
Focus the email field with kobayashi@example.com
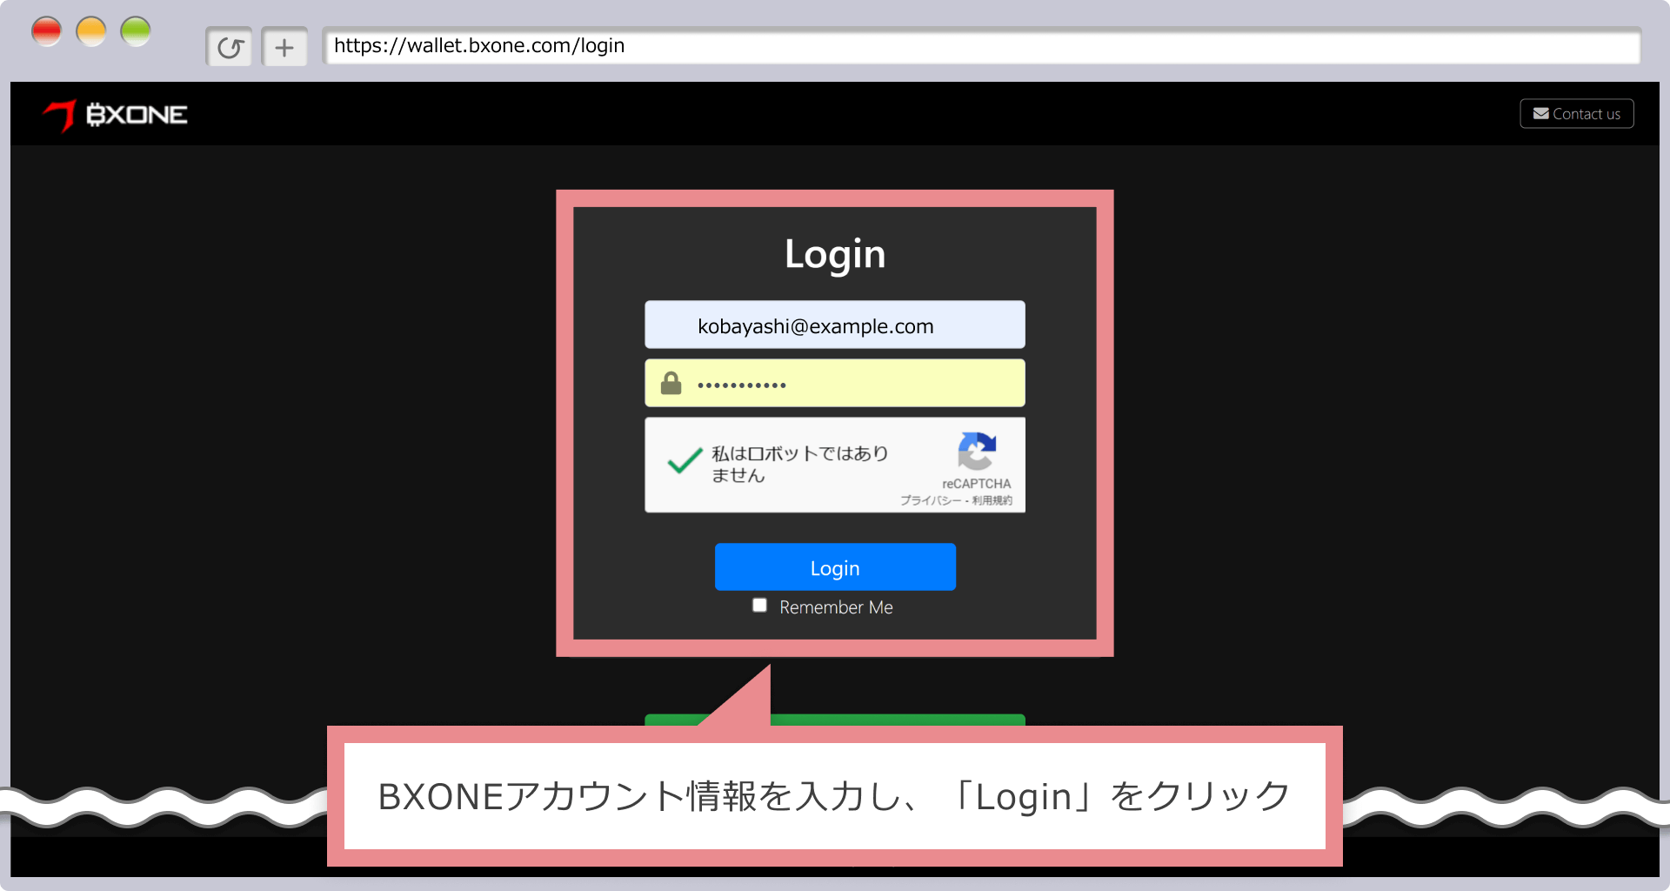coord(835,325)
